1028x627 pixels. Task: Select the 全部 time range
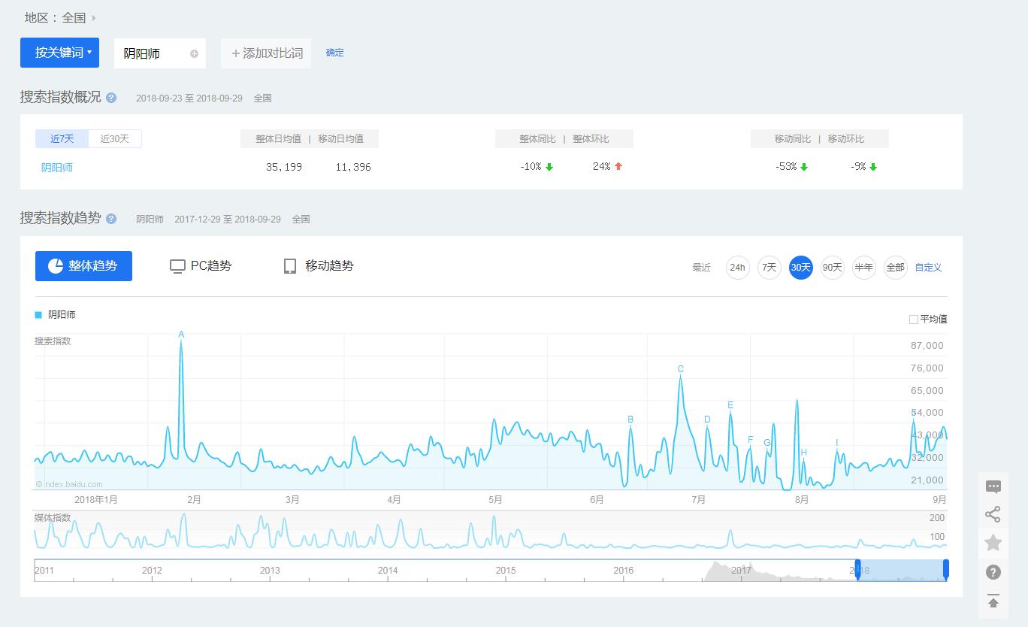point(896,268)
